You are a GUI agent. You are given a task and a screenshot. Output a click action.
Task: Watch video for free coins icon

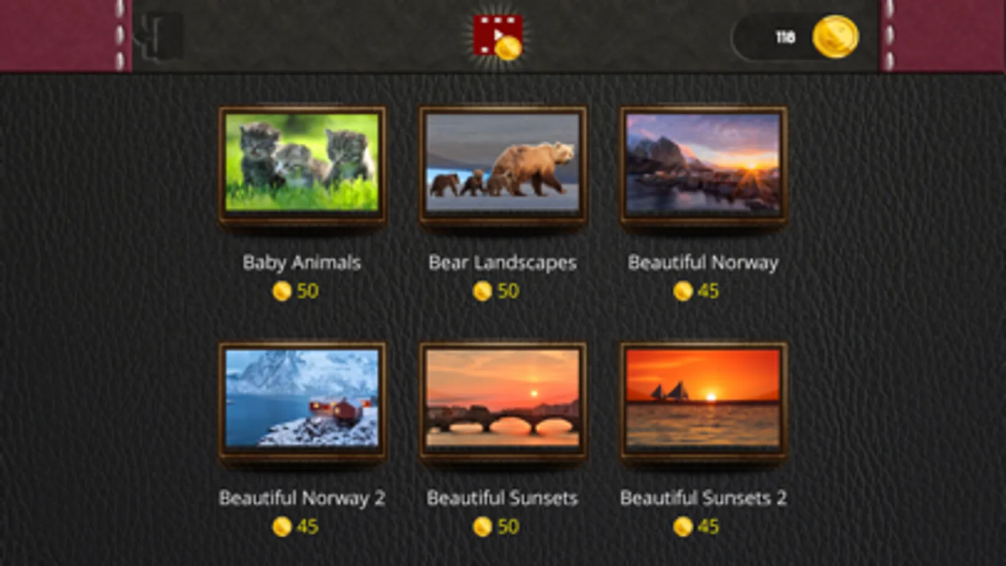pyautogui.click(x=498, y=36)
